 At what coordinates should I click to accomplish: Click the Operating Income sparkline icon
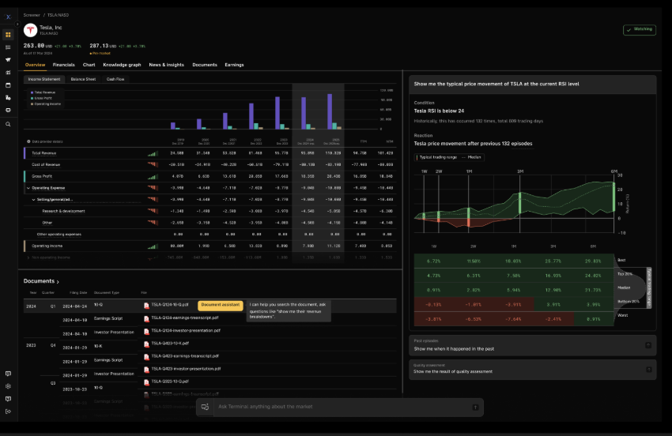(x=153, y=246)
